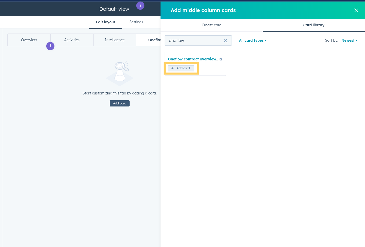Click the Start customizing this tab message
Screen dimensions: 365x247
pos(120,93)
